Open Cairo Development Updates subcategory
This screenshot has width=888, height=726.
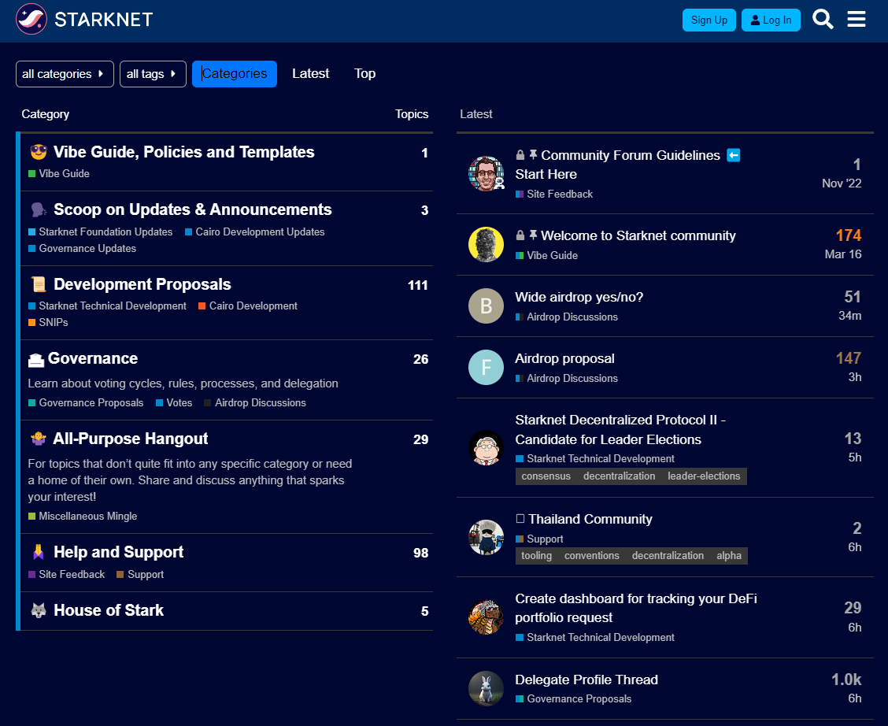pos(255,232)
